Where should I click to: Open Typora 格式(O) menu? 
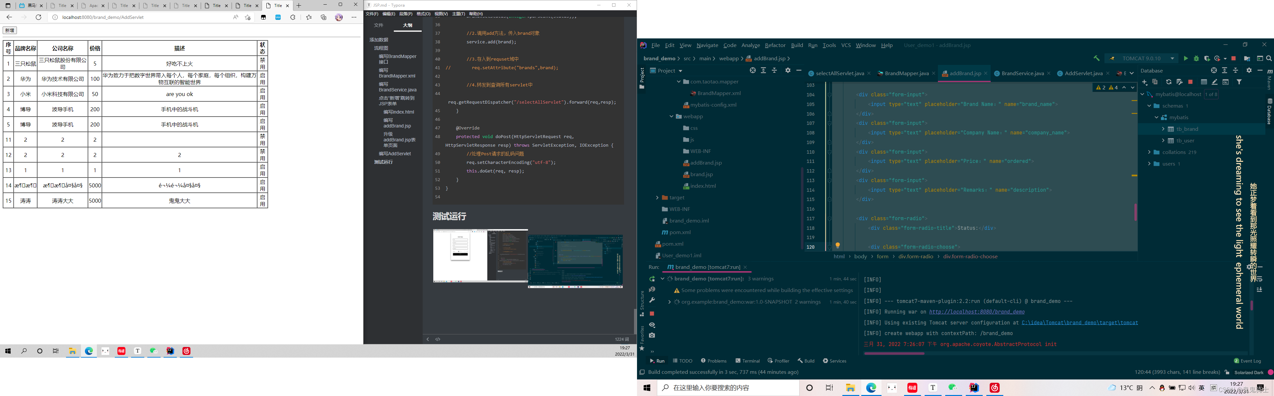(423, 14)
